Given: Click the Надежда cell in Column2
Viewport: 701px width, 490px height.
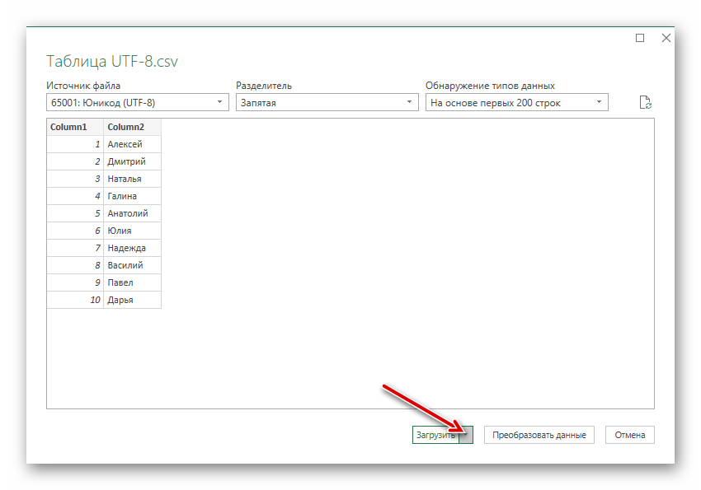Looking at the screenshot, I should [x=132, y=248].
